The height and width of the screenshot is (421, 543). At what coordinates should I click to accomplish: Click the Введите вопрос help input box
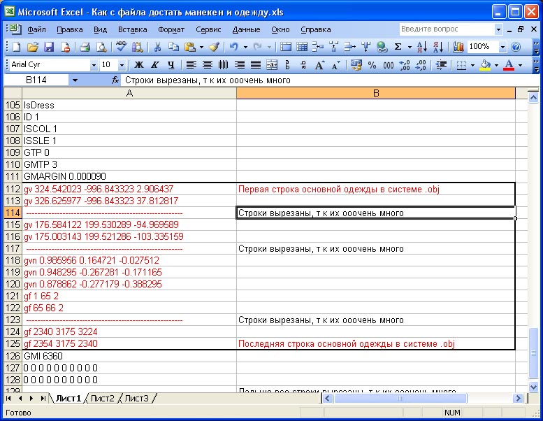tap(446, 29)
